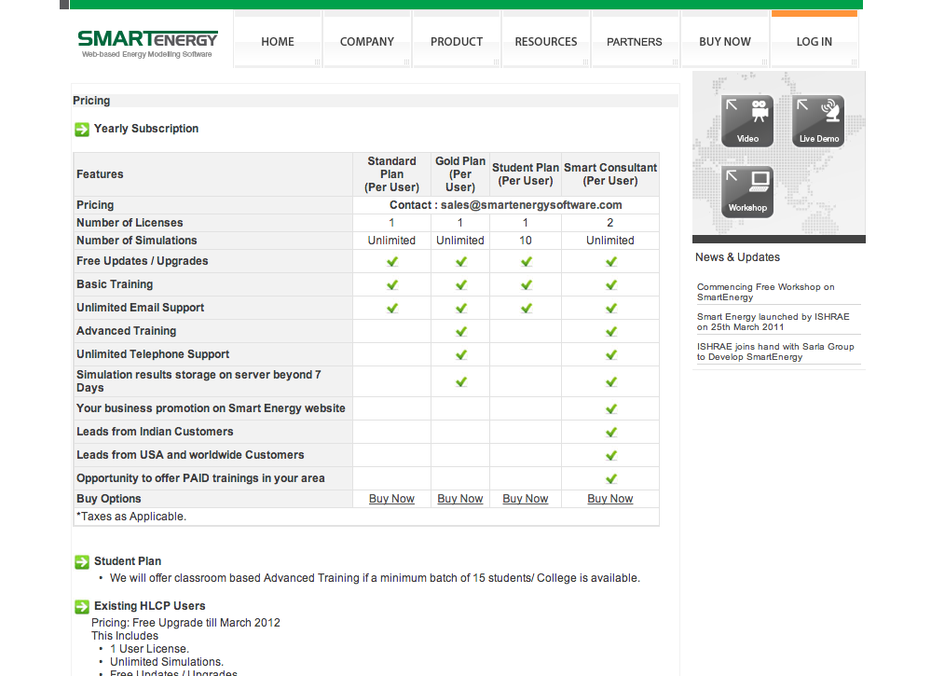The width and height of the screenshot is (931, 676).
Task: Click 'Number of Licenses' row label
Action: click(x=130, y=223)
